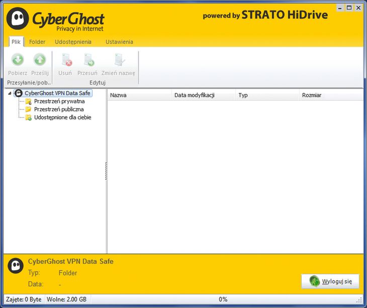This screenshot has width=367, height=308.
Task: Click the CyberGhost logo in header
Action: click(55, 20)
